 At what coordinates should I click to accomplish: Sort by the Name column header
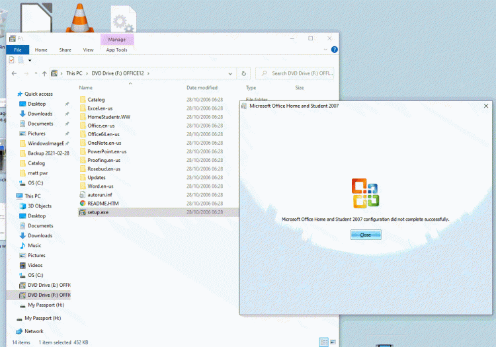pos(86,87)
